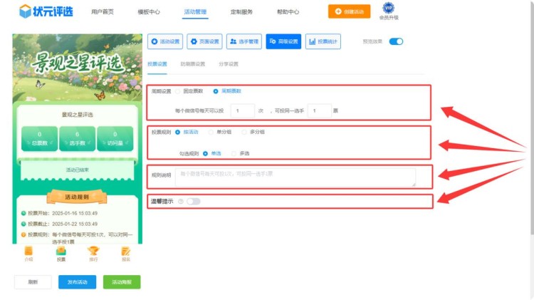The image size is (534, 300).
Task: Click the orange 创建活动 button
Action: pyautogui.click(x=348, y=11)
